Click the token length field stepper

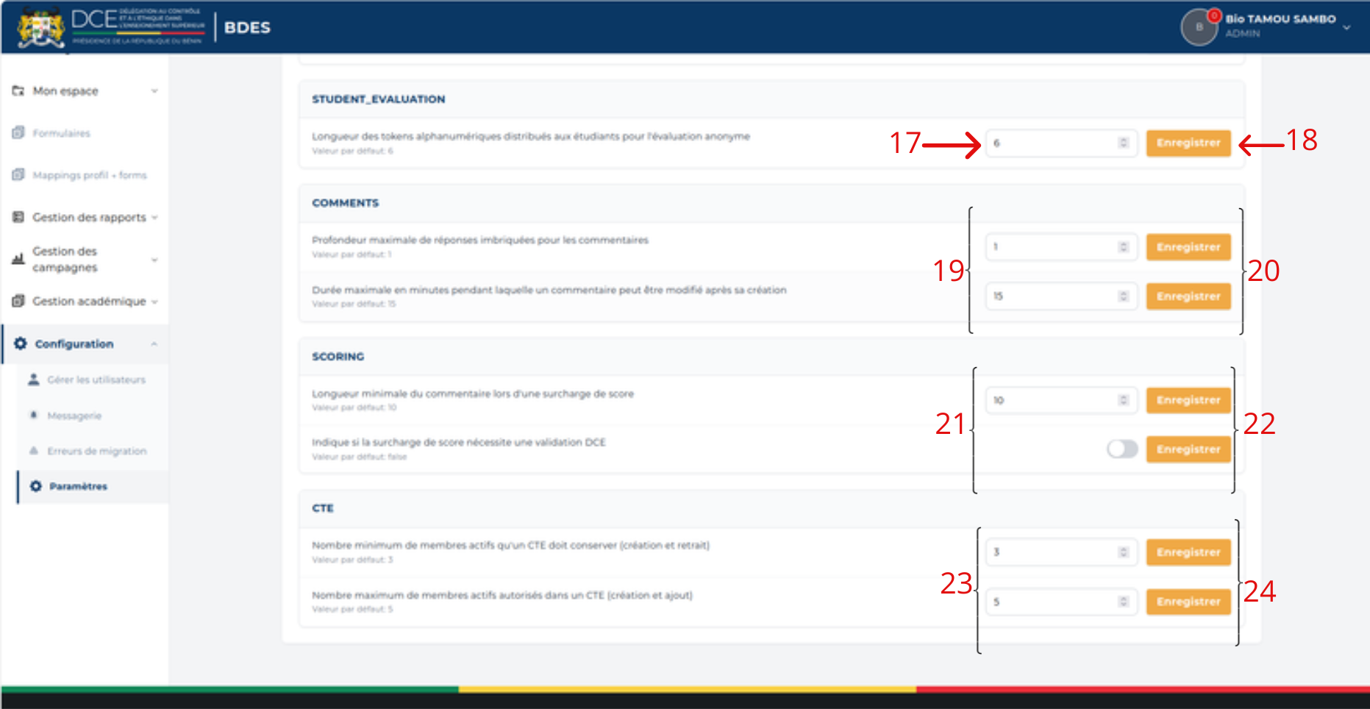coord(1123,143)
